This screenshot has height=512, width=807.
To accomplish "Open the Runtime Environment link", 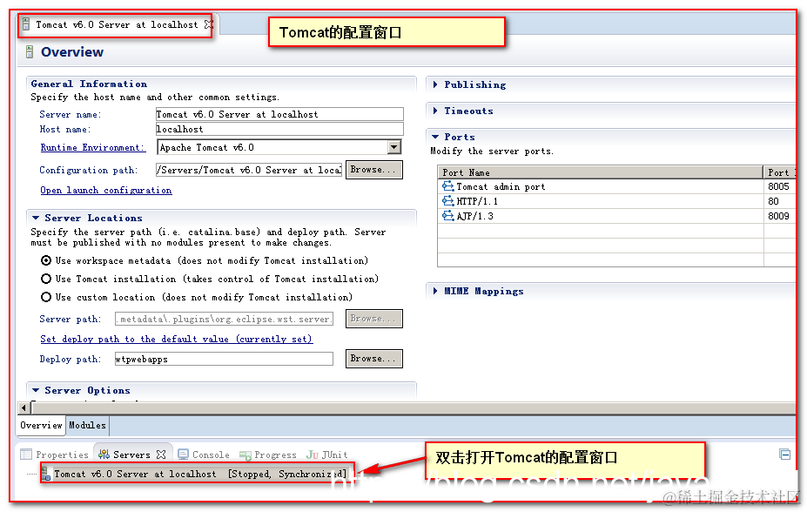I will click(92, 148).
